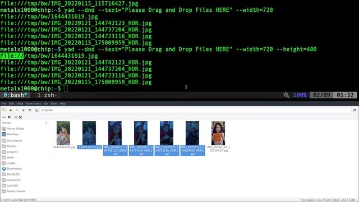Open the Edit menu
This screenshot has height=202, width=359.
coord(11,103)
